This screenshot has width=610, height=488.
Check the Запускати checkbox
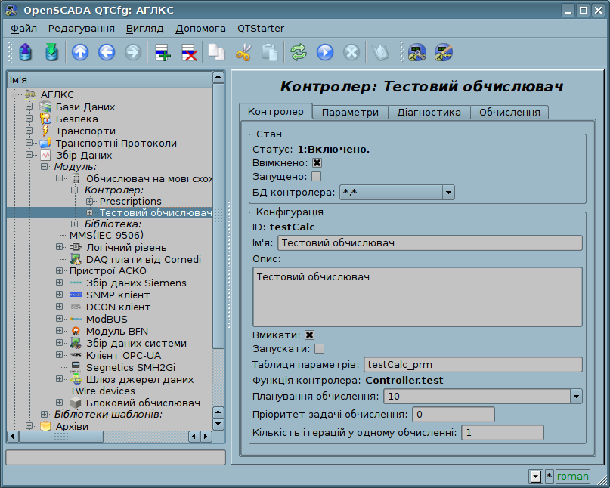[319, 349]
